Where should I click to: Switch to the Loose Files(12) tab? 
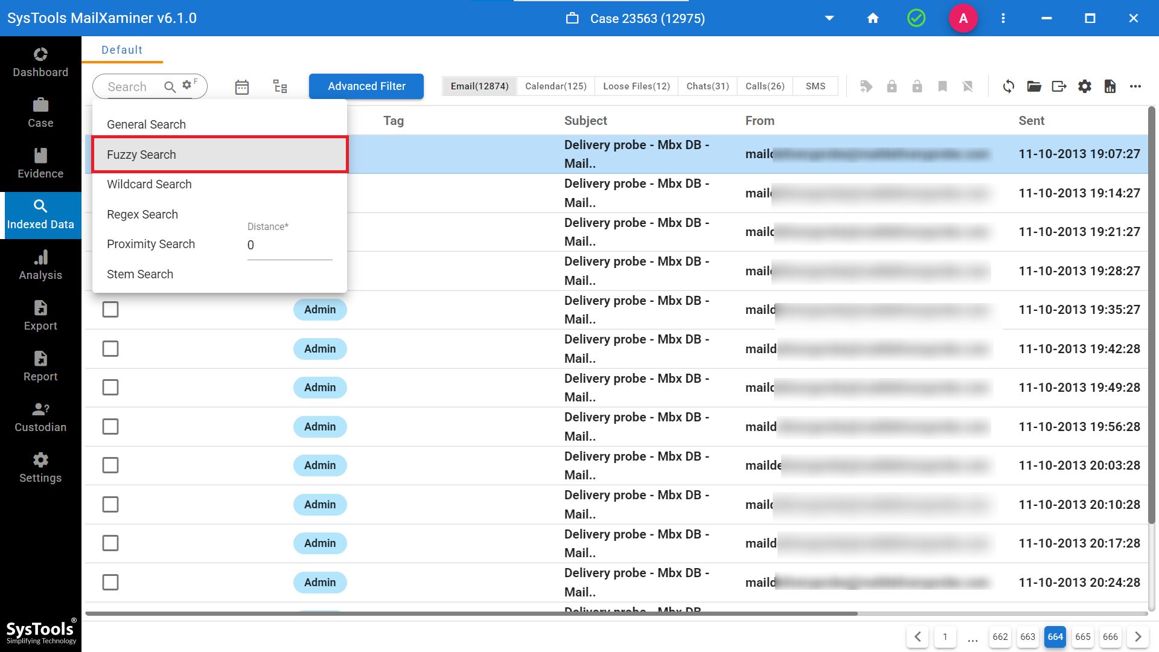point(636,86)
